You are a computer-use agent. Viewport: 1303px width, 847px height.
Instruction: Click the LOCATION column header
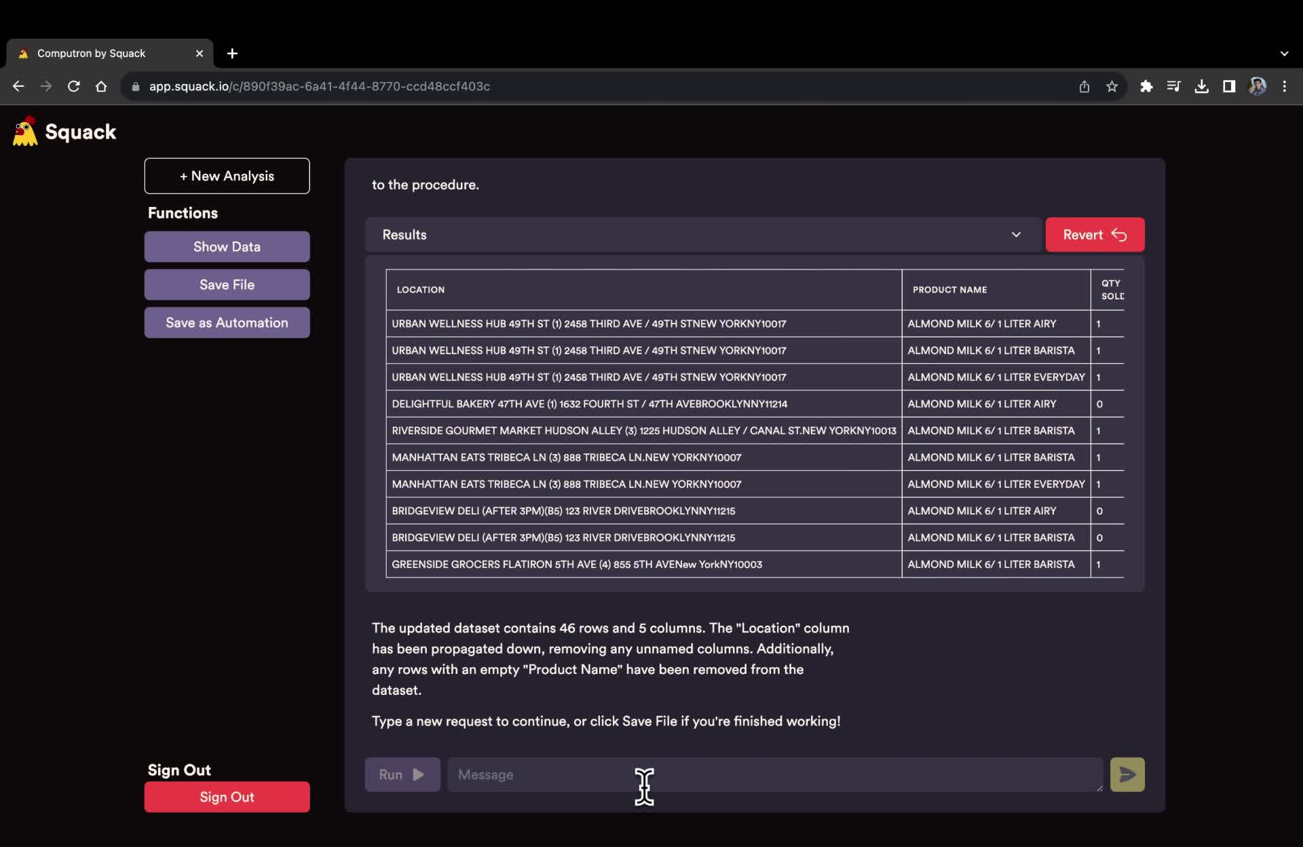coord(644,290)
